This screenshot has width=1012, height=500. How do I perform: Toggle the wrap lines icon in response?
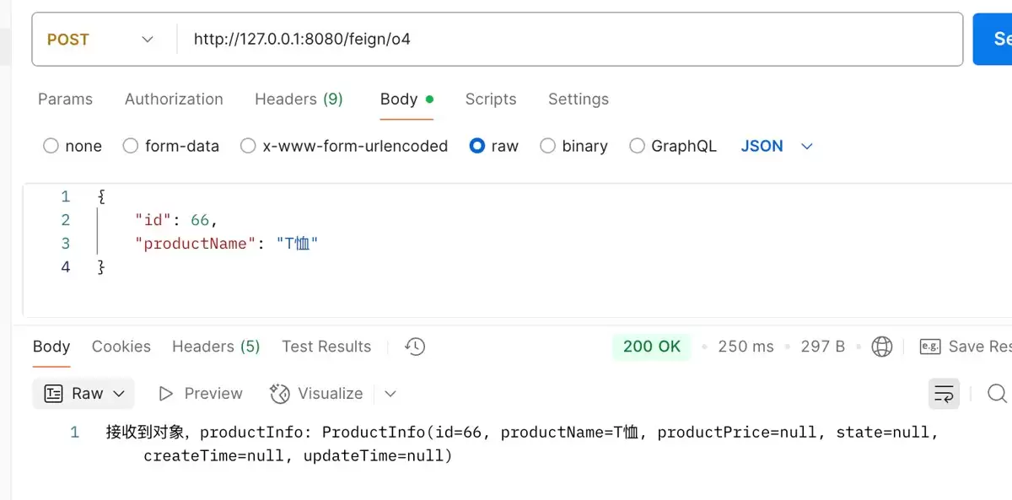[x=944, y=394]
